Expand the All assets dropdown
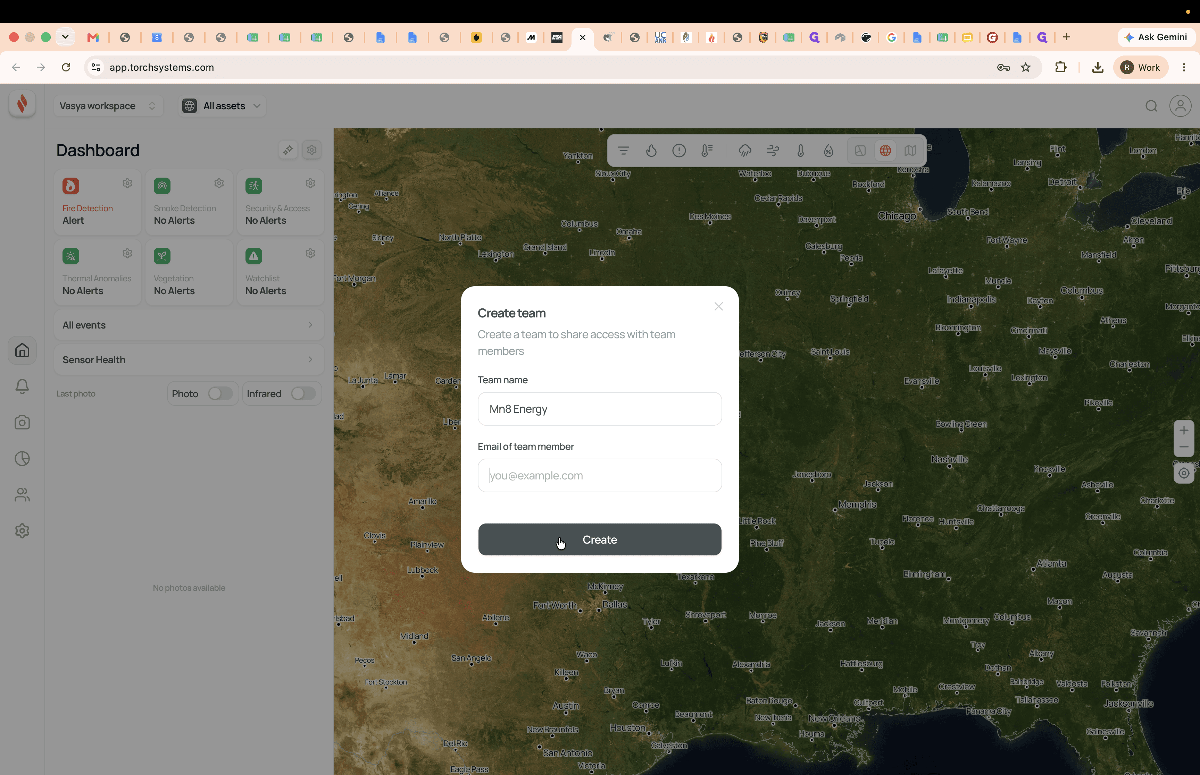Screen dimensions: 1200x775 222,106
